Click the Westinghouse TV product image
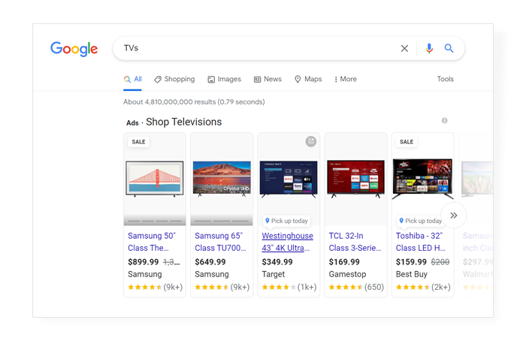 289,179
